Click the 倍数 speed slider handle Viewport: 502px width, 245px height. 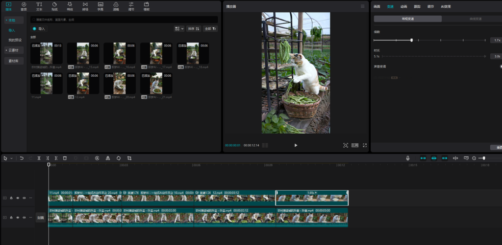(x=412, y=40)
